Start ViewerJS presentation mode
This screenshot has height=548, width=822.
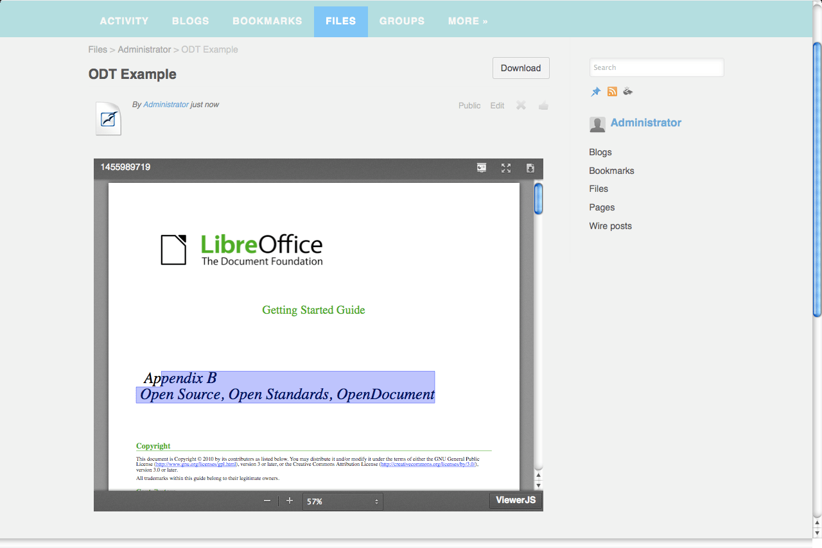(482, 167)
